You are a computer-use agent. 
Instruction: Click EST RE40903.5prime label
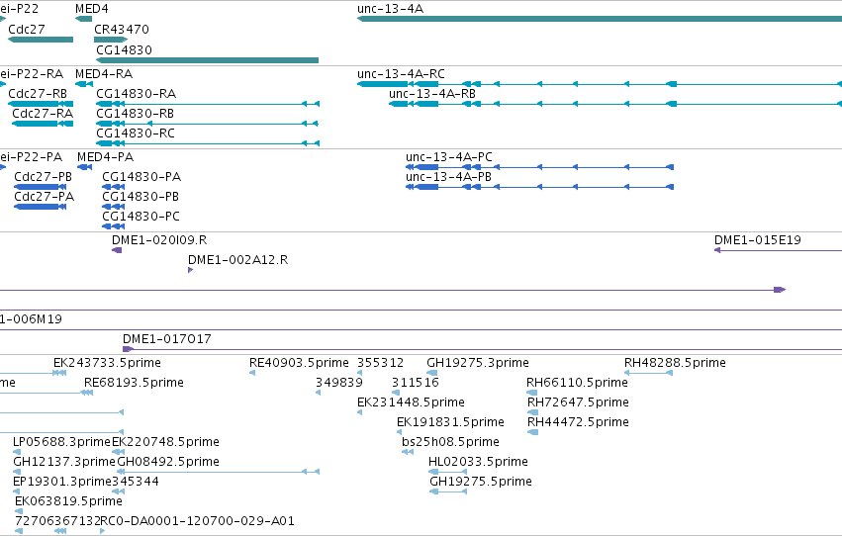point(299,362)
